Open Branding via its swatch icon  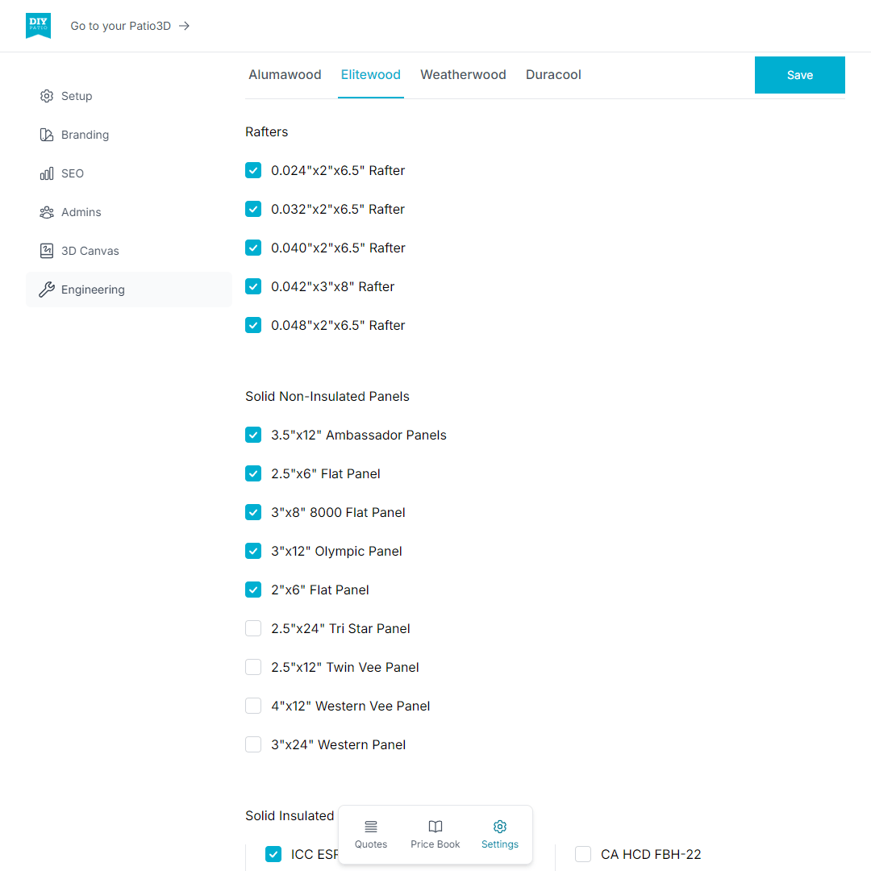(47, 135)
